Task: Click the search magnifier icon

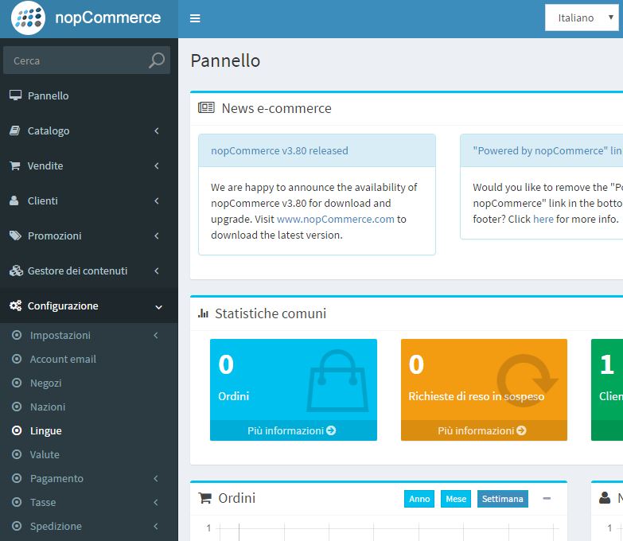Action: click(x=157, y=60)
